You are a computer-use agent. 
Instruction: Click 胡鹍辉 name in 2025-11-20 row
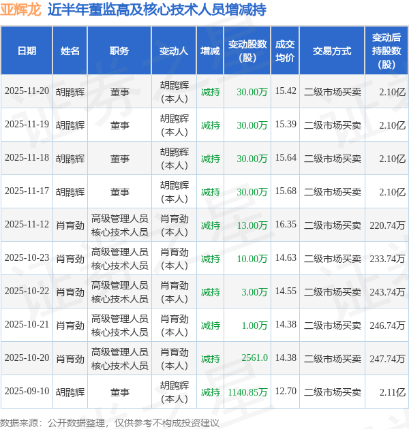(x=70, y=92)
